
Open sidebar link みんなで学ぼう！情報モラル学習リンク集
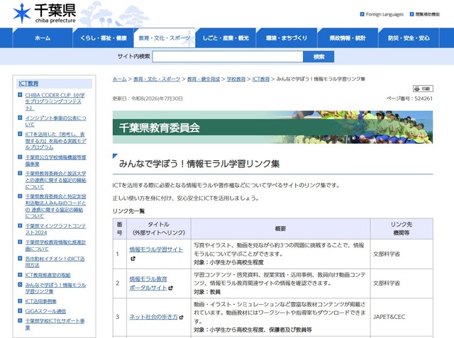tap(55, 288)
